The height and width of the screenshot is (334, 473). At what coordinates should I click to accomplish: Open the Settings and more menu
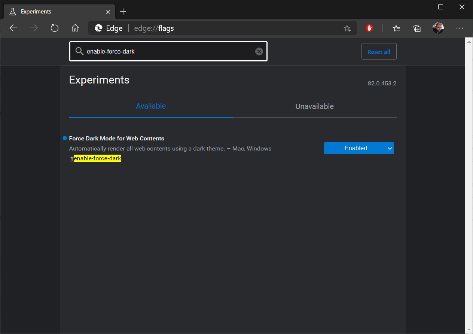click(460, 28)
